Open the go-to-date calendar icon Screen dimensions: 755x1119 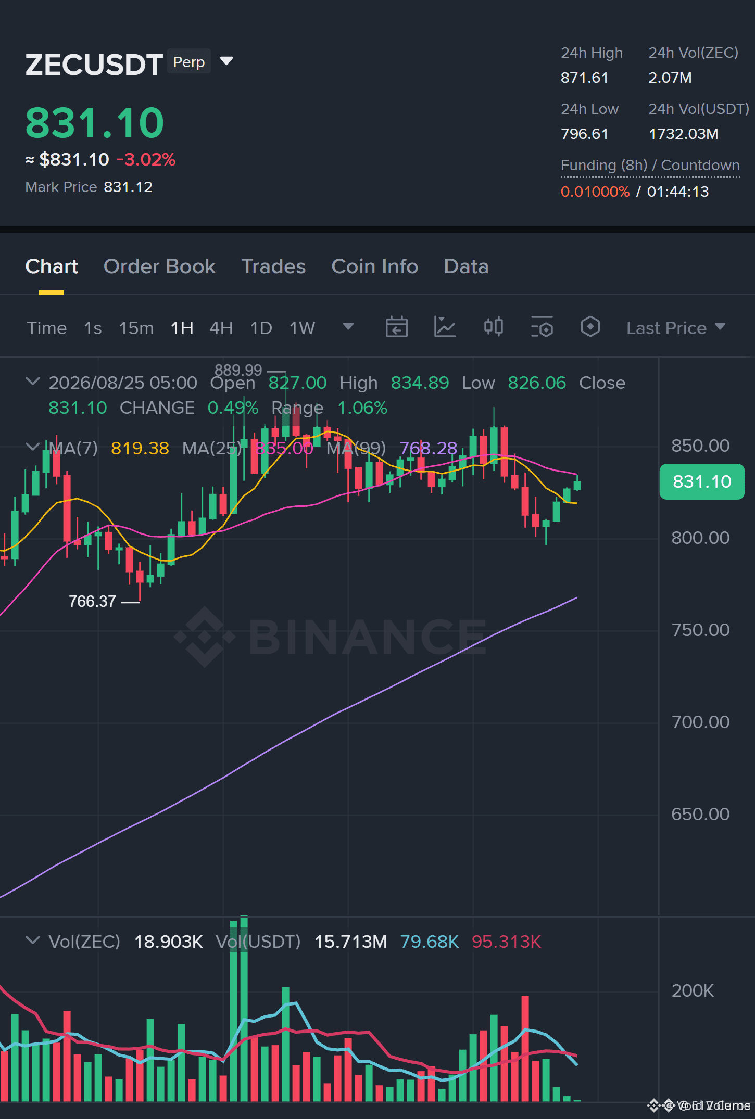[x=396, y=327]
